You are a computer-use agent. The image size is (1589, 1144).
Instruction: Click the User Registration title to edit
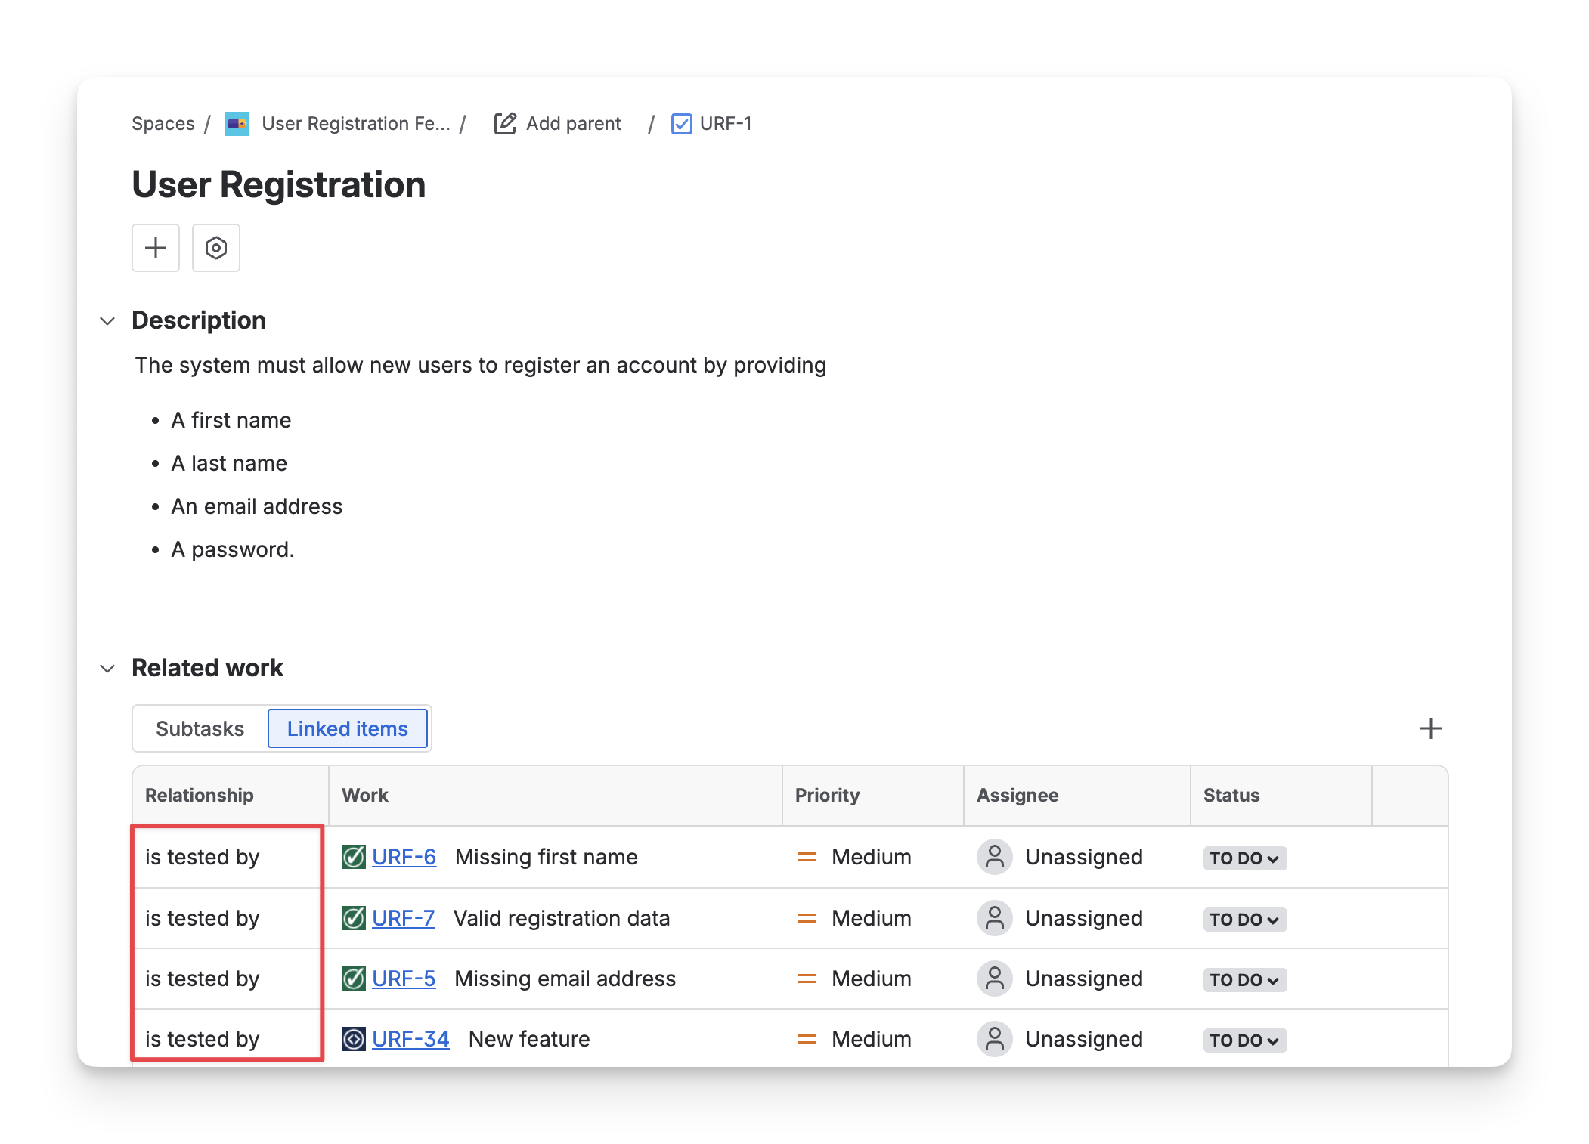279,185
